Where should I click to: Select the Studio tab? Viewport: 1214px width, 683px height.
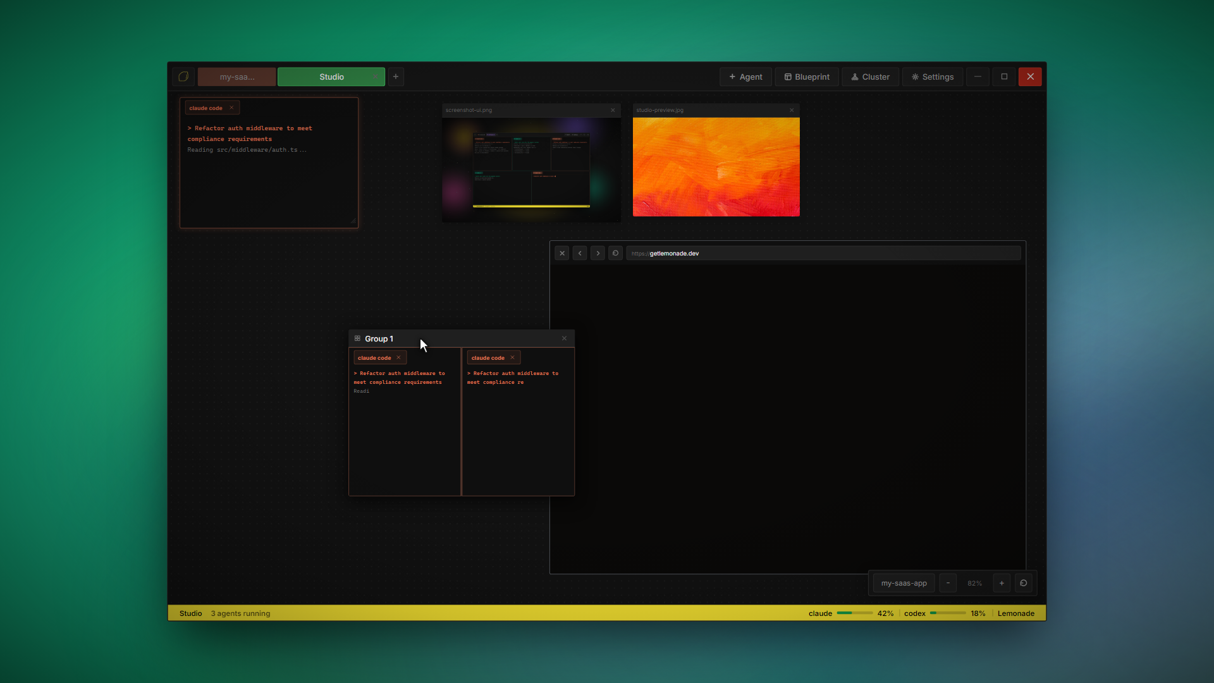(331, 77)
